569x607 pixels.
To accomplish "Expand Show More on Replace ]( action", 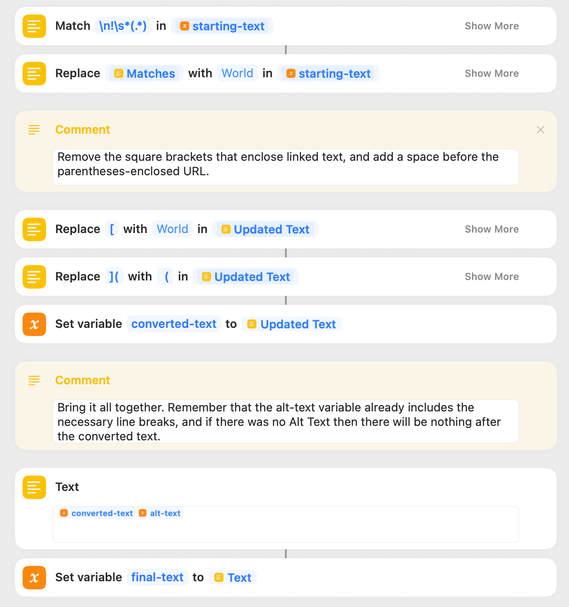I will (x=492, y=277).
